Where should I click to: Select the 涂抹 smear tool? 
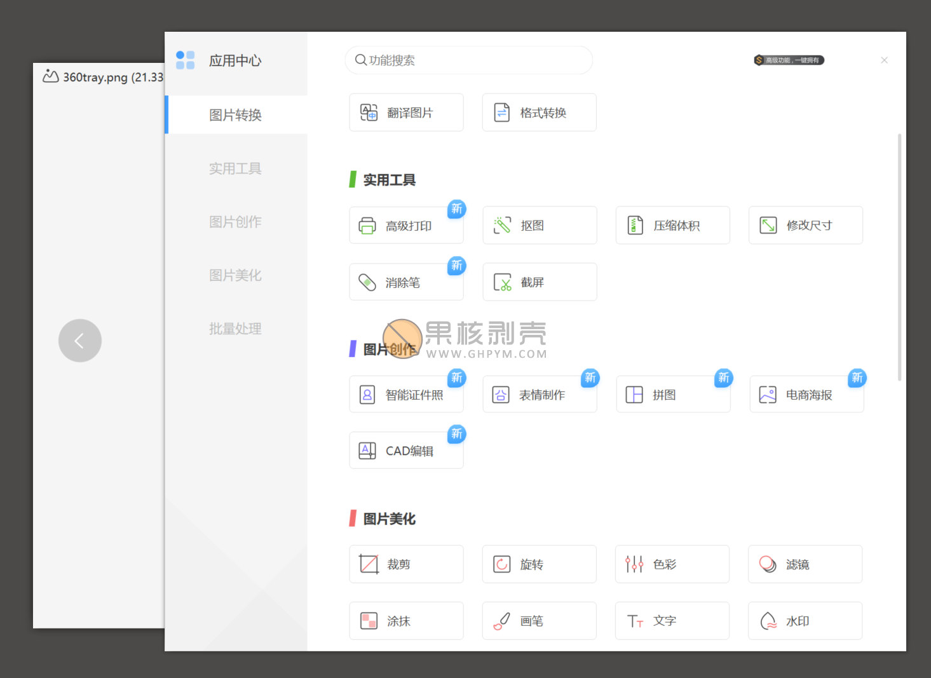pyautogui.click(x=406, y=621)
